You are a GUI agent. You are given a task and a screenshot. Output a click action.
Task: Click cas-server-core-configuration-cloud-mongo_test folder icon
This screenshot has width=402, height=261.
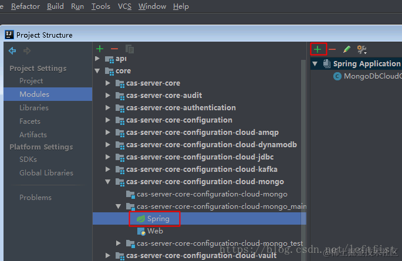click(x=130, y=243)
